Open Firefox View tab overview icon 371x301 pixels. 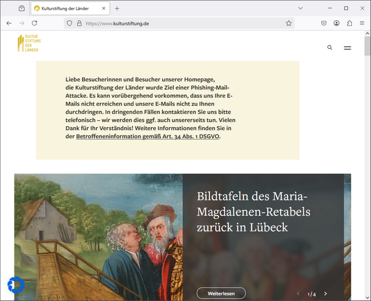(21, 8)
